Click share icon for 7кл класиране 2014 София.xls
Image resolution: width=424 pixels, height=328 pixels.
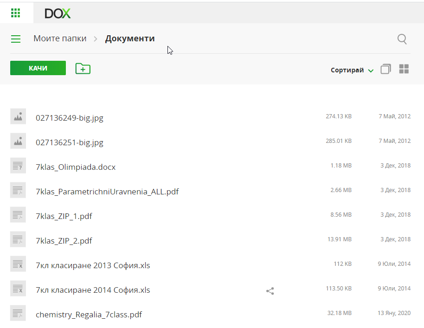click(270, 291)
